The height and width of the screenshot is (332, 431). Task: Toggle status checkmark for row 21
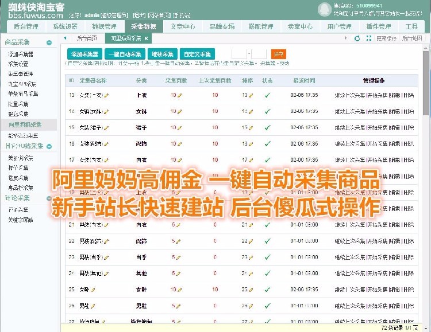click(267, 225)
